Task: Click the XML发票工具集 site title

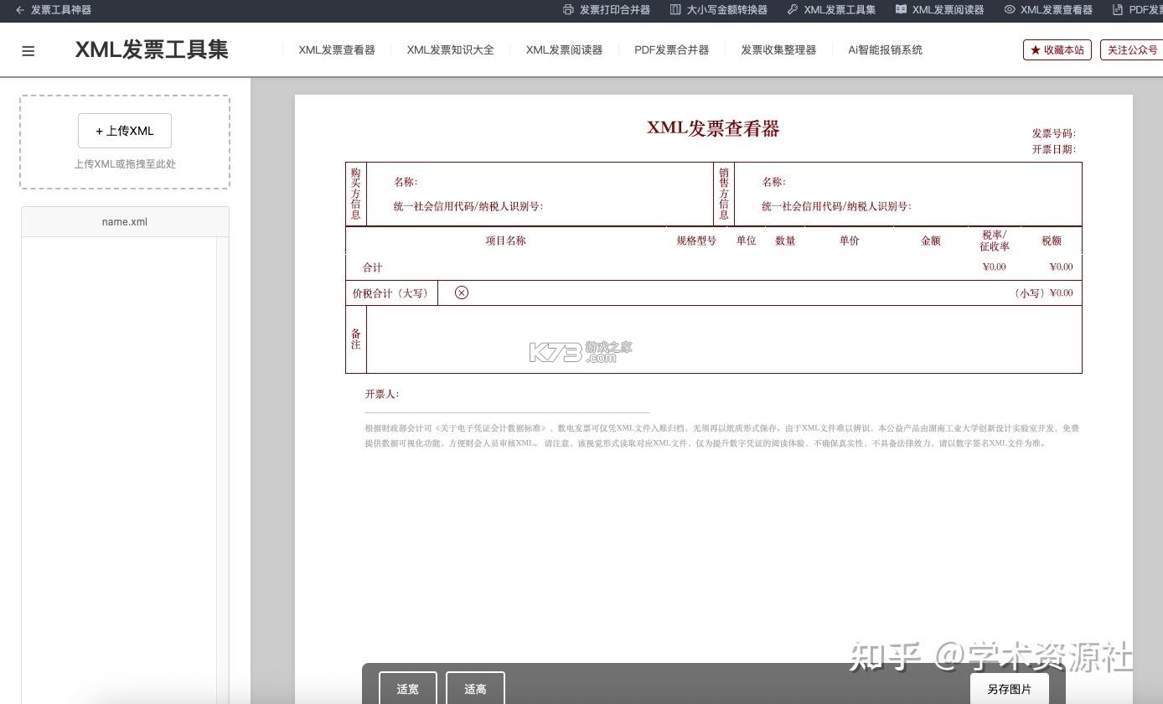Action: [x=152, y=49]
